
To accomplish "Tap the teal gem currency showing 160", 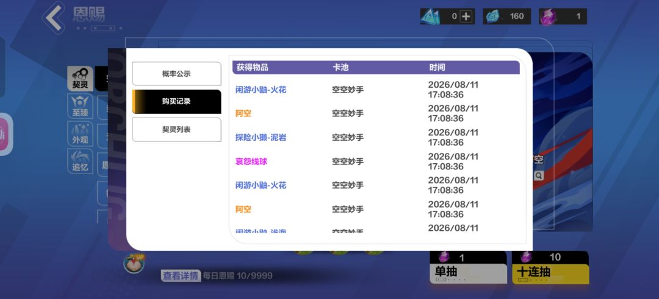I will click(x=506, y=16).
